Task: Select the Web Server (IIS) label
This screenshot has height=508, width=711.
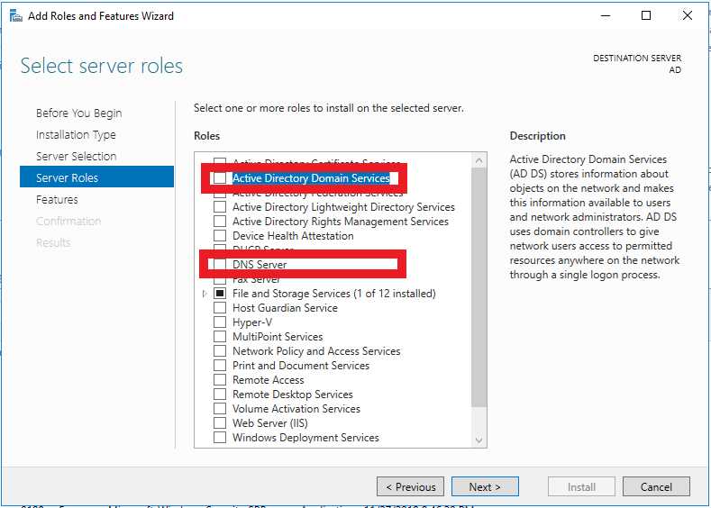Action: pos(269,423)
